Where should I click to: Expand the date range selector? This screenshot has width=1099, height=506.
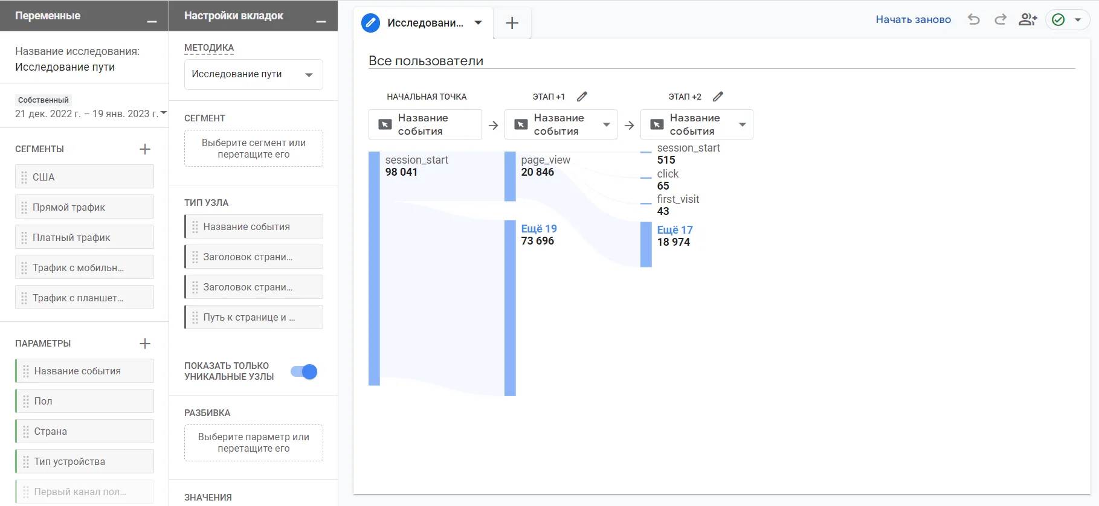point(163,114)
